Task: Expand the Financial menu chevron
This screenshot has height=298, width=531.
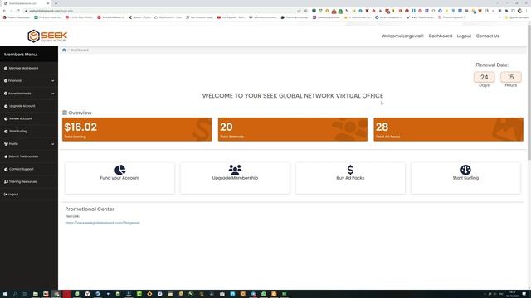Action: (52, 81)
